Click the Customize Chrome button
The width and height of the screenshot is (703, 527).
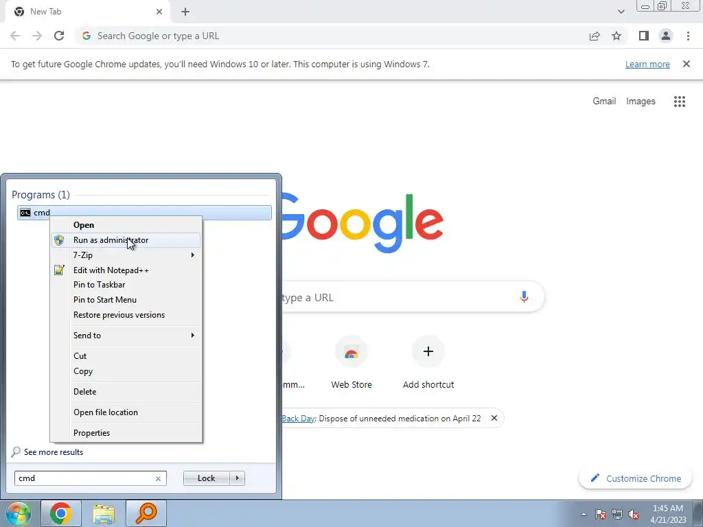coord(636,478)
